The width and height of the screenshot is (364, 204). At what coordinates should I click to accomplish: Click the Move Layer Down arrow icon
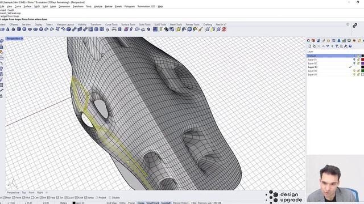328,46
